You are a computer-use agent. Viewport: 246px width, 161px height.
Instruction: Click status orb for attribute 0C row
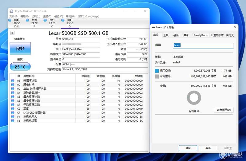tap(13, 88)
